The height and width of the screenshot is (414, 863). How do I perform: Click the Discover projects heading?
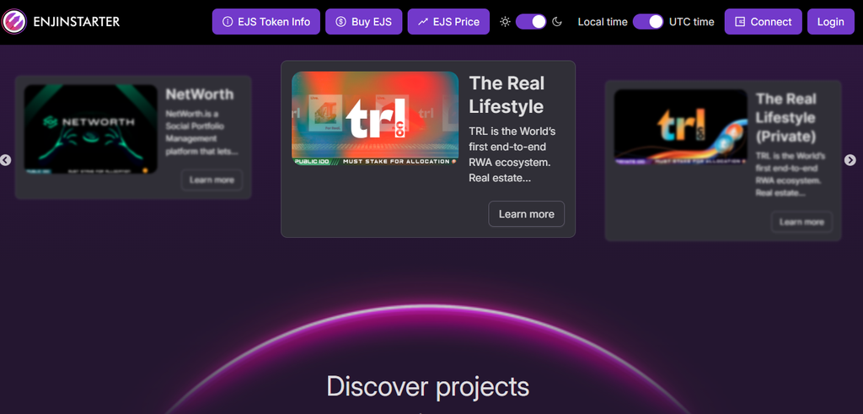pos(427,386)
